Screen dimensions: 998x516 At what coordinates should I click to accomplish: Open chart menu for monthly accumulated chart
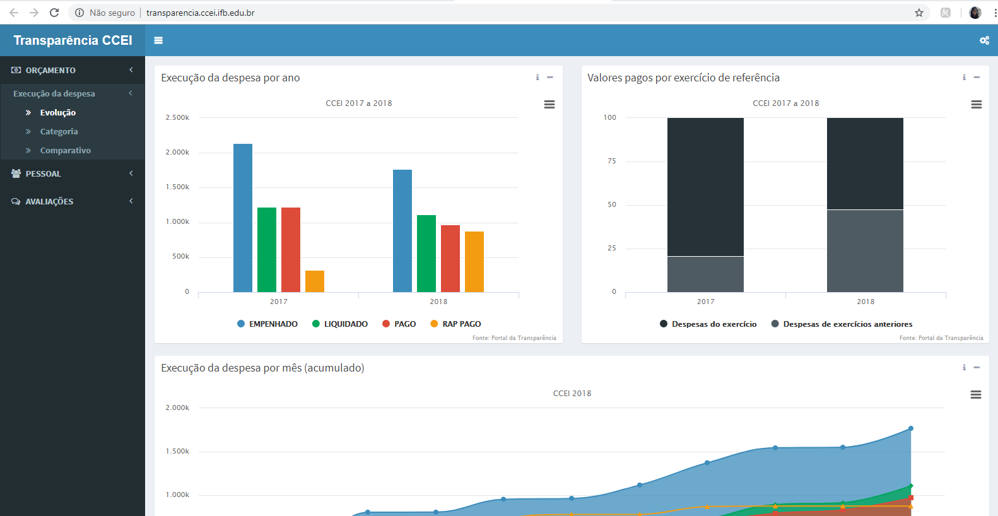click(975, 395)
